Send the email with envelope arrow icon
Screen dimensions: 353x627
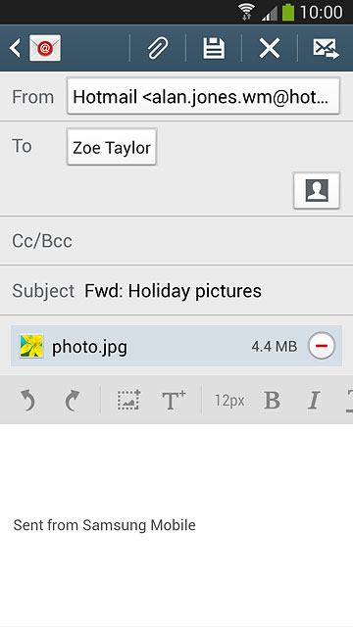point(326,48)
